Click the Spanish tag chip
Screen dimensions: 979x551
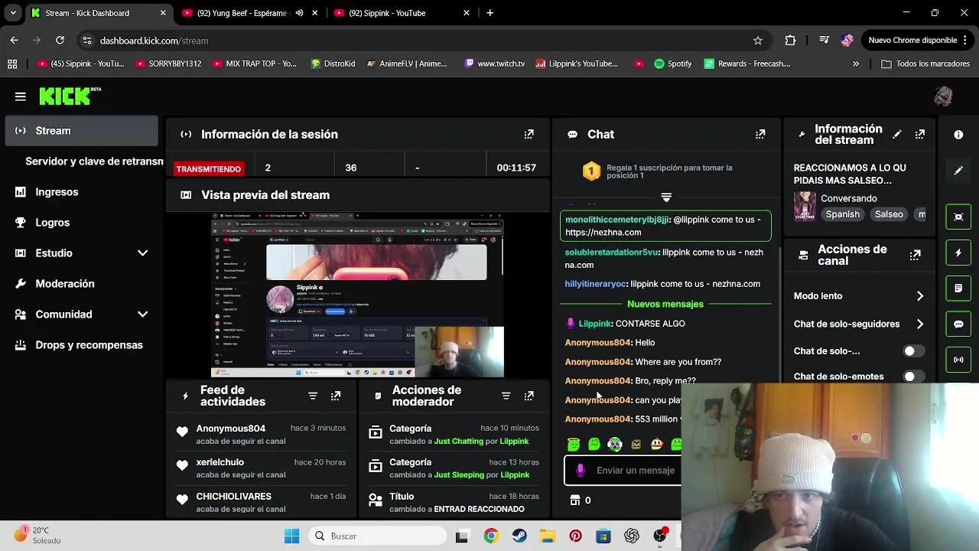click(843, 214)
